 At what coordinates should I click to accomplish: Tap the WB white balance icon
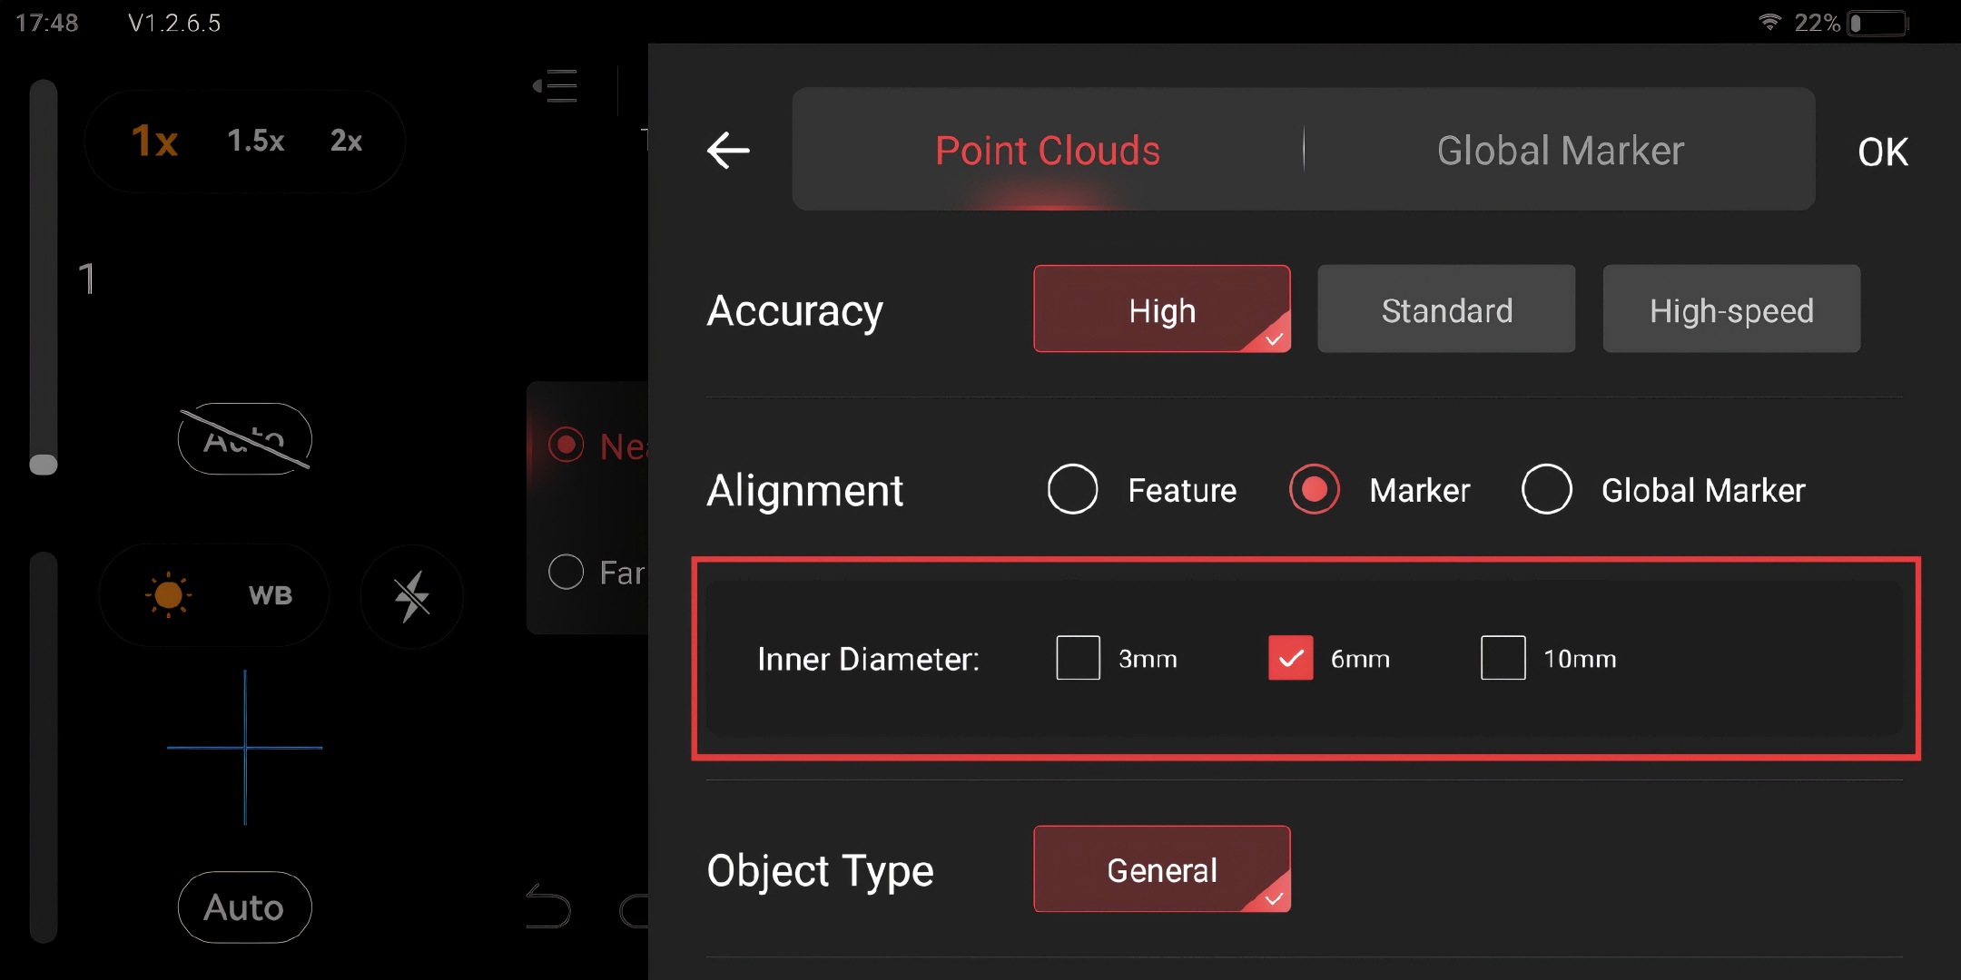pos(271,595)
